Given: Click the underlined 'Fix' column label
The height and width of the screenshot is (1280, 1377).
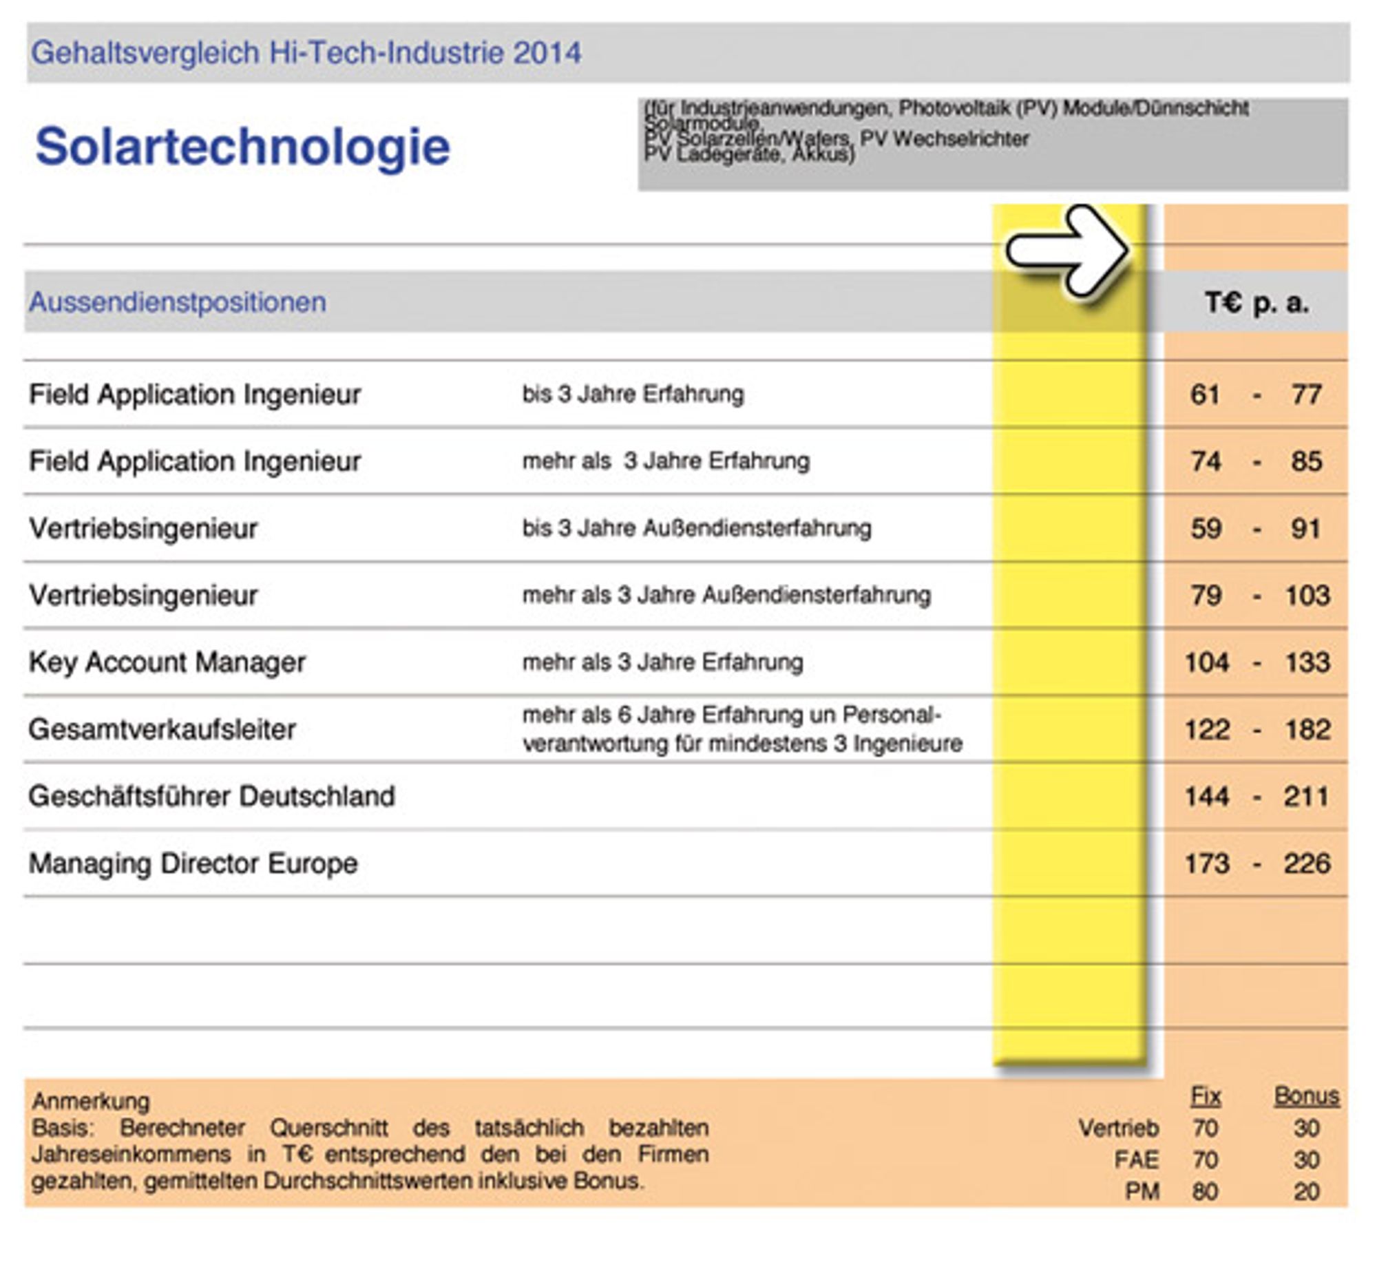Looking at the screenshot, I should 1206,1095.
